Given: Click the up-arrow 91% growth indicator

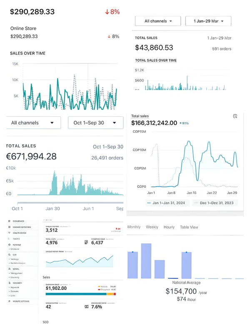Looking at the screenshot, I should 184,123.
